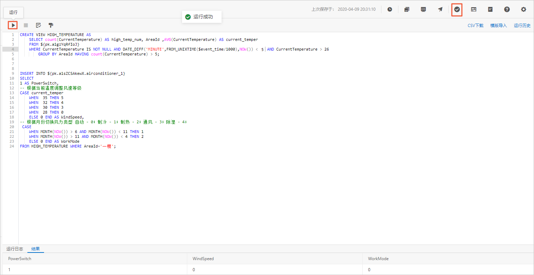Viewport: 534px width, 275px height.
Task: Open the clock schedule icon
Action: [390, 9]
